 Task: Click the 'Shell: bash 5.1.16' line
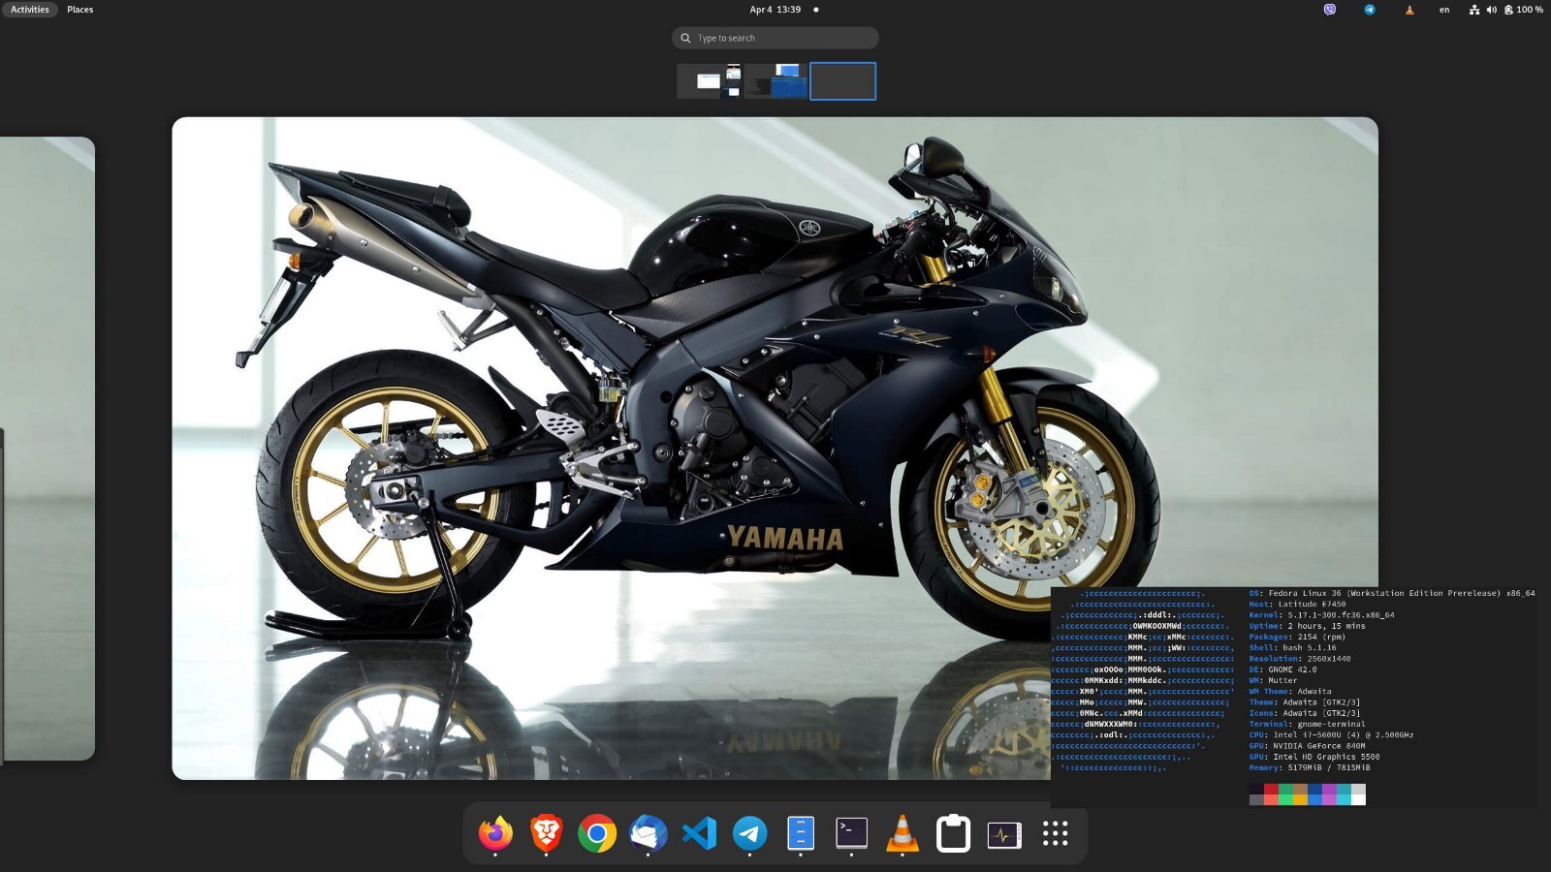tap(1292, 647)
